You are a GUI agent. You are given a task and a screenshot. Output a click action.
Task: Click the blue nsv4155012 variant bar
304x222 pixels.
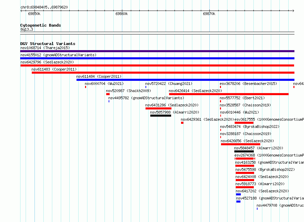(157, 58)
